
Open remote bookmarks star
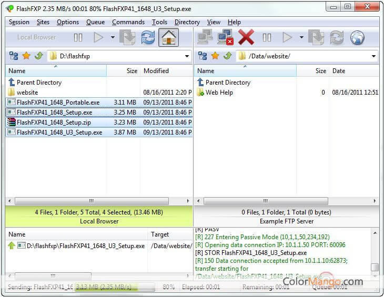215,56
